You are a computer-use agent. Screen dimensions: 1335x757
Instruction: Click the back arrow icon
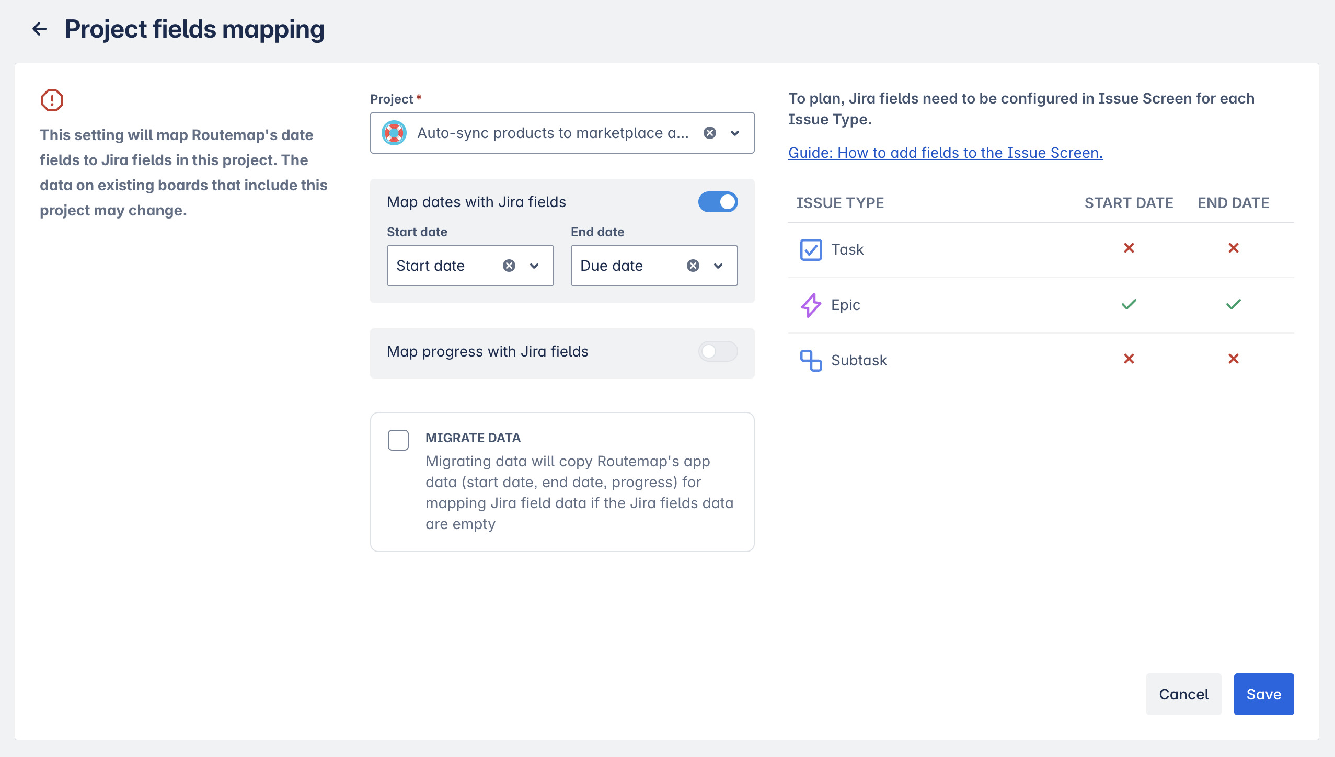pos(40,29)
